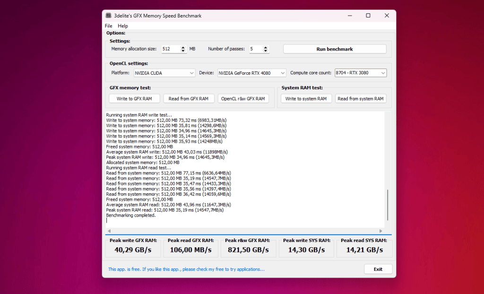Screen dimensions: 484x294
Task: Open the Help menu
Action: tap(123, 26)
